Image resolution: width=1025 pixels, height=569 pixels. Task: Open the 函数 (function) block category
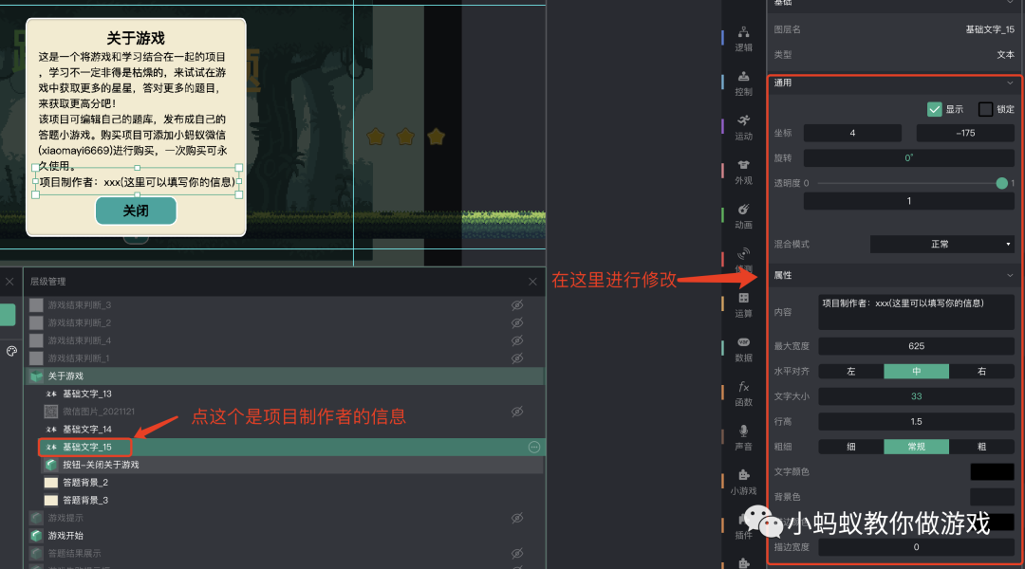point(743,394)
